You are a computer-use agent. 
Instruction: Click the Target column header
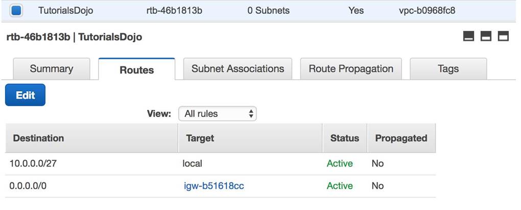click(x=200, y=138)
